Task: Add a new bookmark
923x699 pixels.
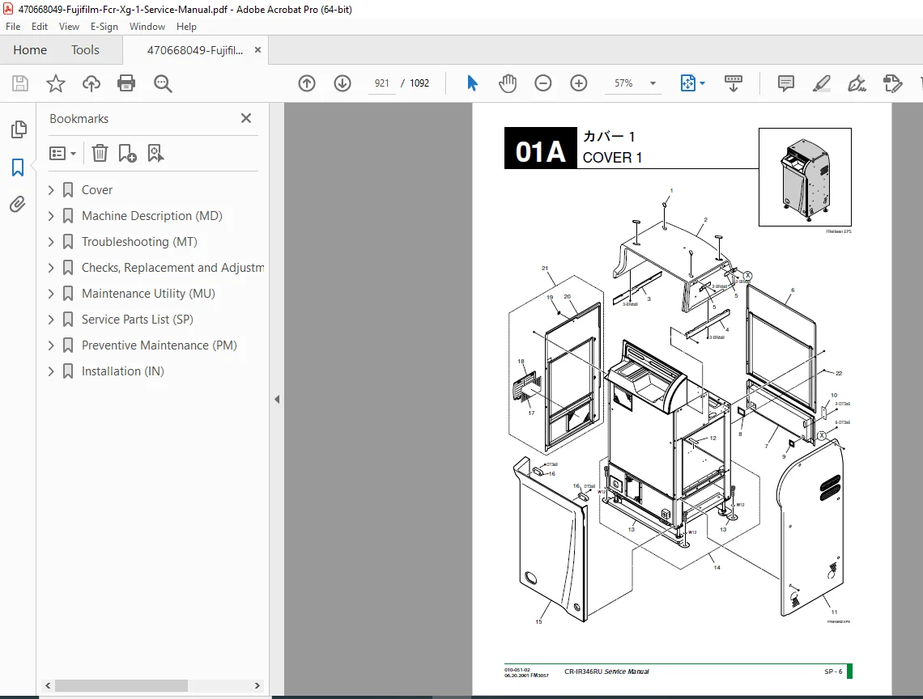Action: tap(127, 154)
